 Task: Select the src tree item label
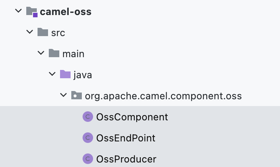[58, 33]
